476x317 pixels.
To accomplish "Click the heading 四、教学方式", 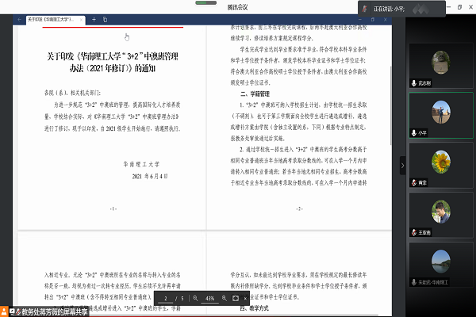I will (x=254, y=308).
